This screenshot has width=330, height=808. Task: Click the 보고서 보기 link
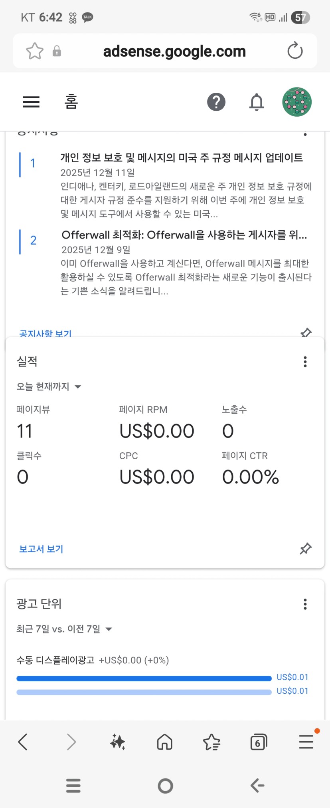tap(41, 549)
